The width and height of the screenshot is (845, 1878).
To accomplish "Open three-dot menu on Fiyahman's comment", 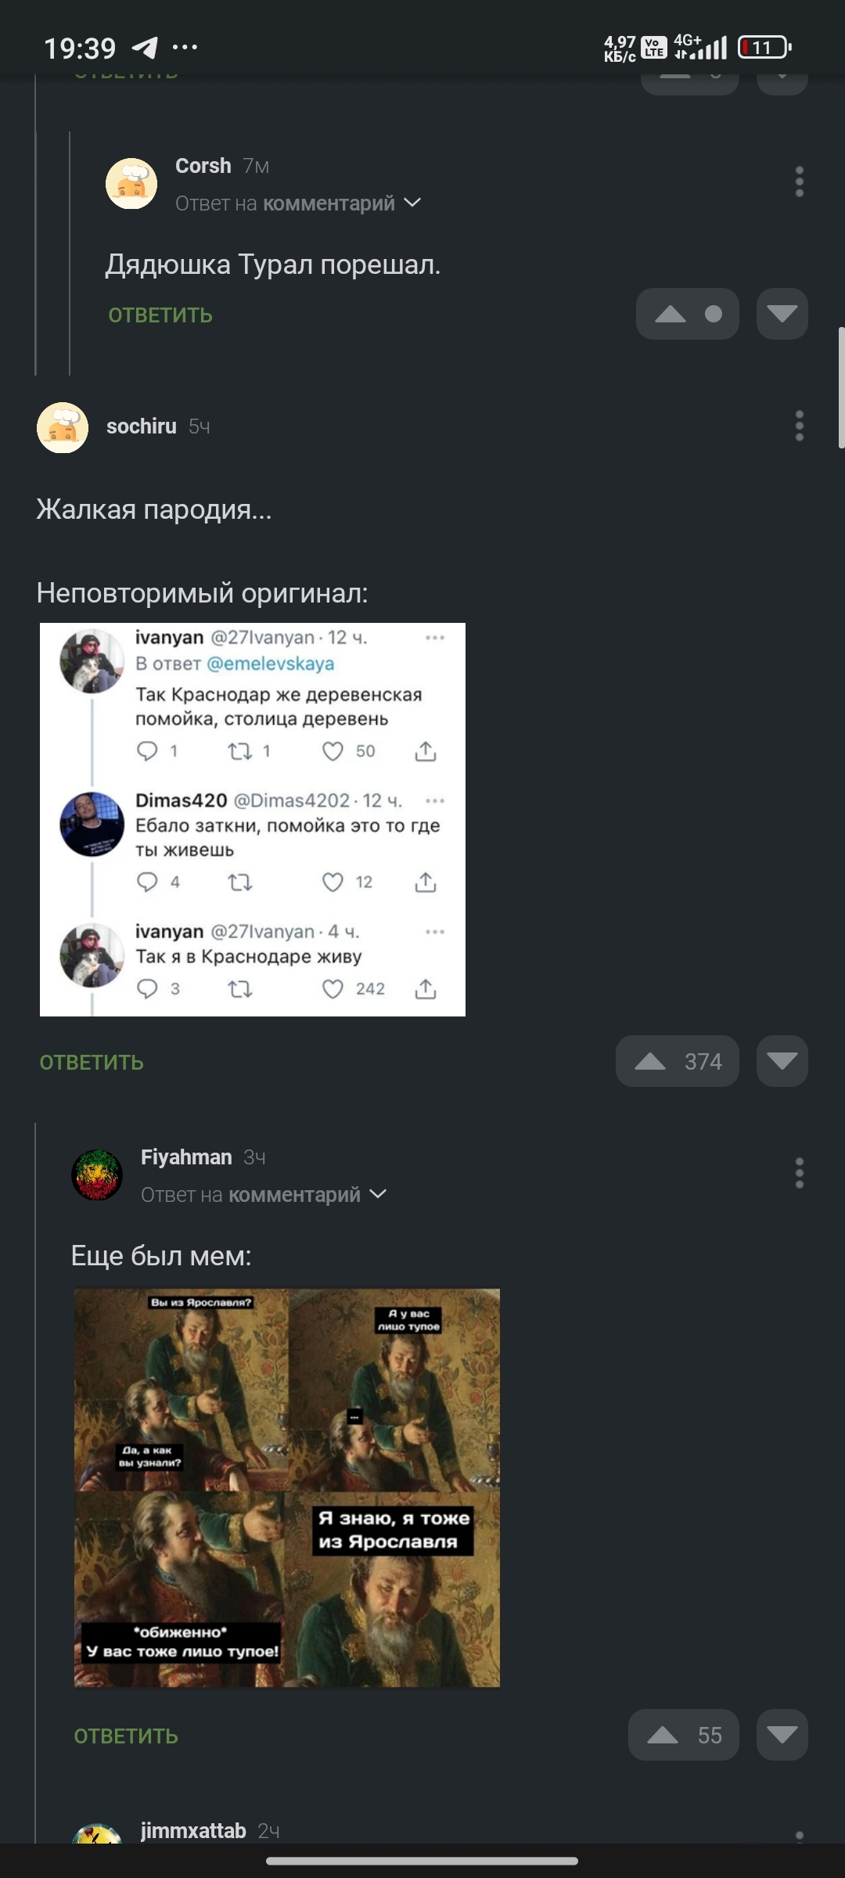I will 799,1173.
